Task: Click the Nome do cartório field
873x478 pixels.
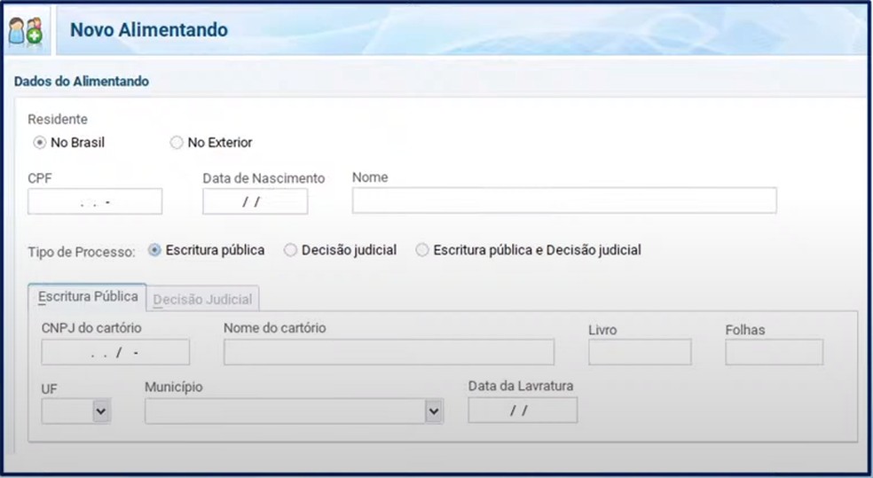Action: [x=389, y=352]
